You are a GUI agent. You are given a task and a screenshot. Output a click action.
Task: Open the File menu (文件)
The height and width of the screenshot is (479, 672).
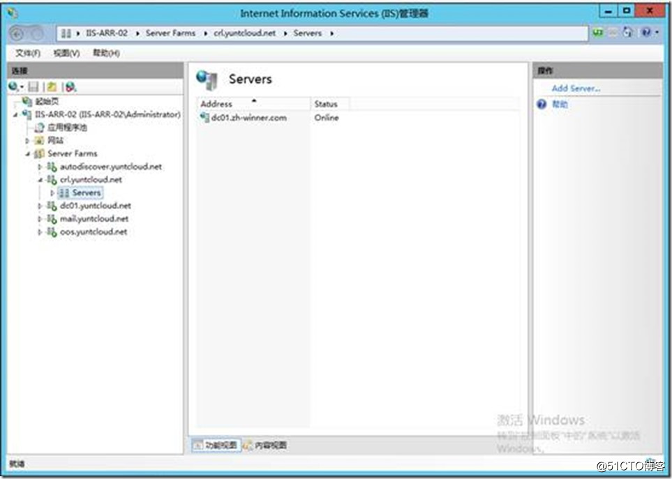point(28,53)
